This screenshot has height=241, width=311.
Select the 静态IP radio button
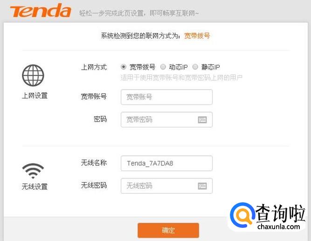(x=195, y=67)
